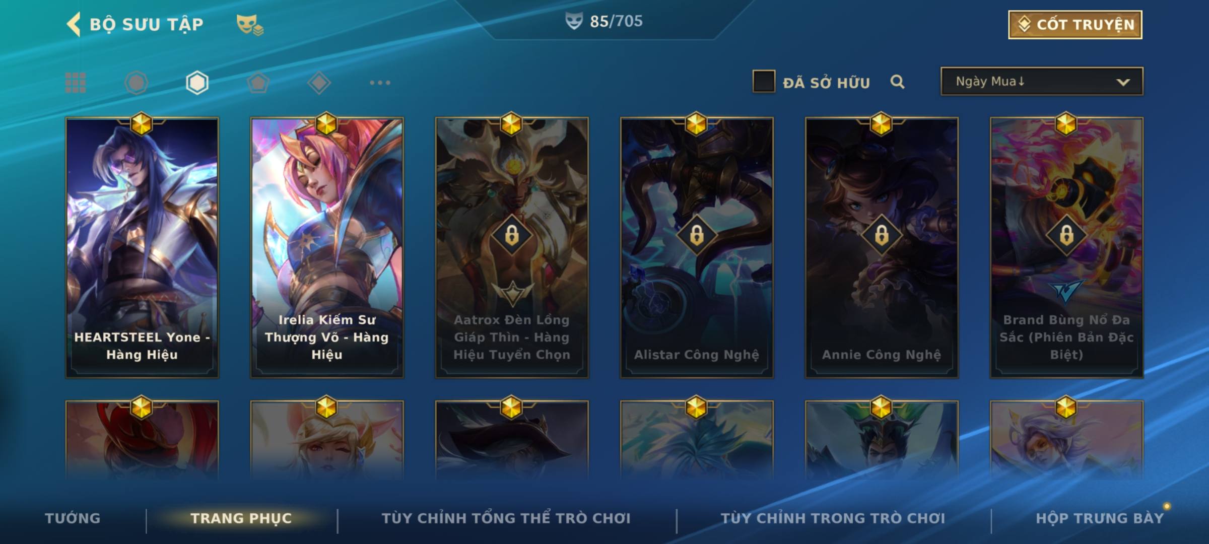
Task: Click the Cốt Truyện button
Action: [x=1075, y=24]
